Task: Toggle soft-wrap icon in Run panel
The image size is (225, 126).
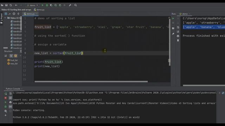Action: click(x=178, y=27)
